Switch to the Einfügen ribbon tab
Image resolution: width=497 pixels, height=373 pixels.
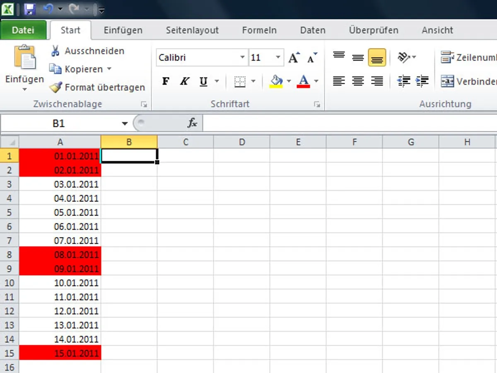tap(123, 30)
